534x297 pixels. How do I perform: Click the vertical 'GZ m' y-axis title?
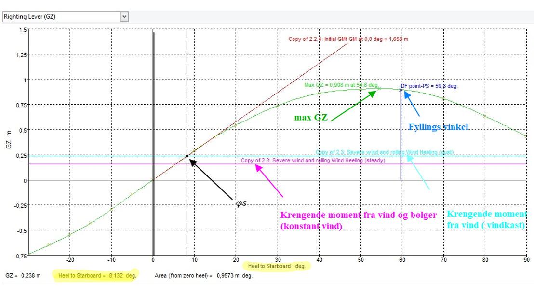(x=8, y=140)
